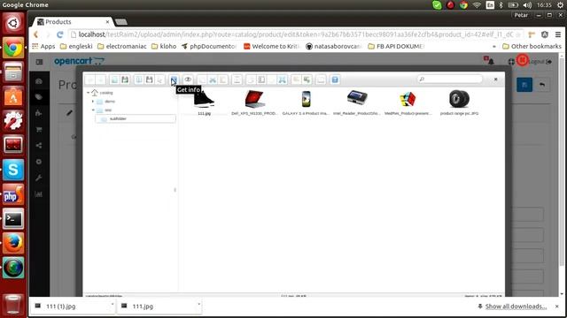The height and width of the screenshot is (318, 567).
Task: Open Reports chart icon in sidebar
Action: pos(39,194)
